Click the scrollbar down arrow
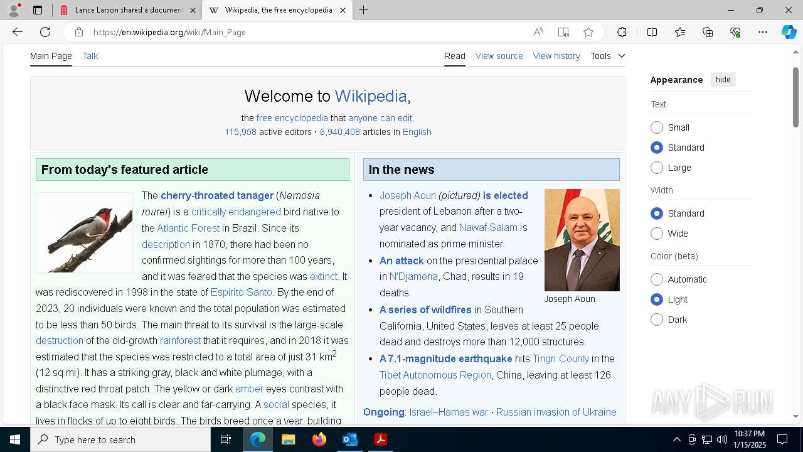 click(795, 416)
